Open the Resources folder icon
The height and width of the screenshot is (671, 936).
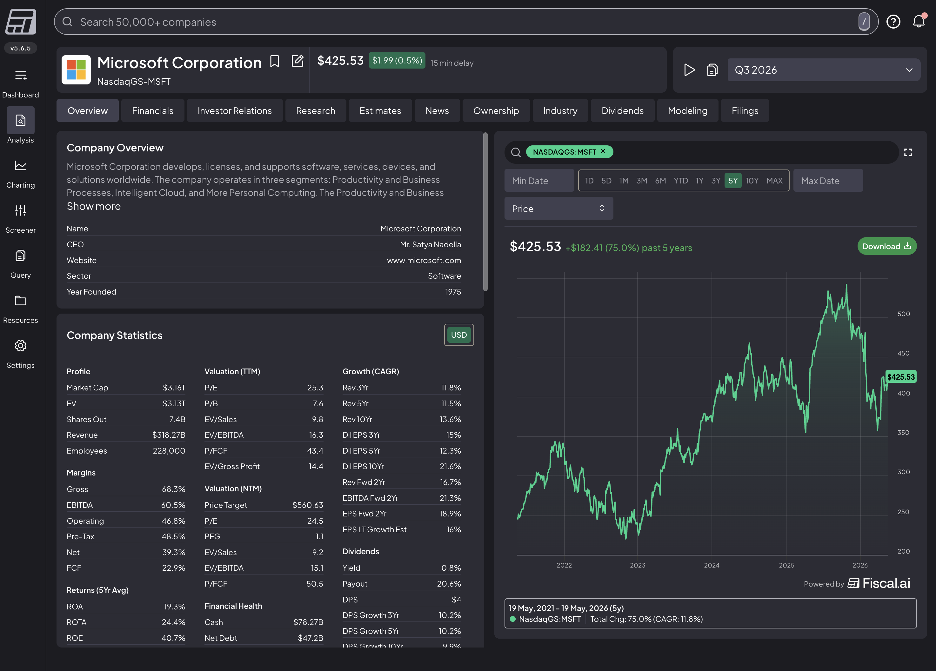tap(21, 300)
